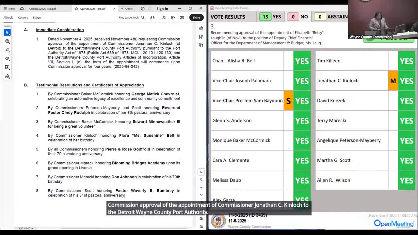Image resolution: width=418 pixels, height=235 pixels.
Task: Click the Wayne County Commission camera thumbnail
Action: (x=383, y=20)
